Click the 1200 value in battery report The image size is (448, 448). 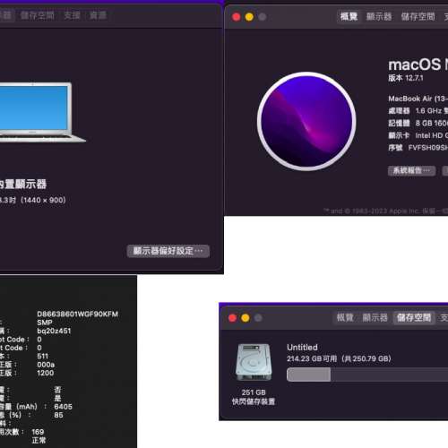click(x=46, y=373)
